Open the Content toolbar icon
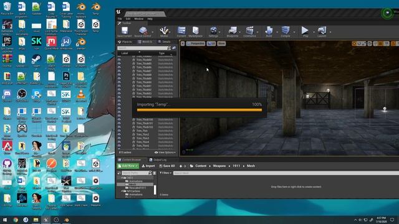399x224 pixels. pyautogui.click(x=181, y=30)
